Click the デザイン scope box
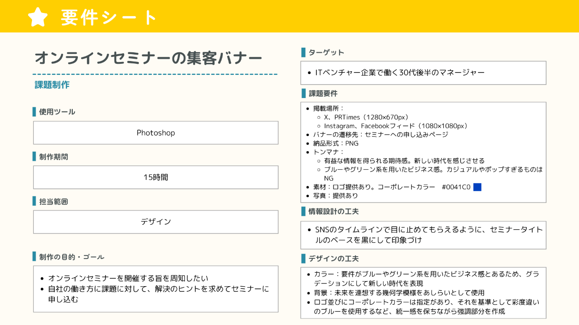The height and width of the screenshot is (325, 579). 156,222
